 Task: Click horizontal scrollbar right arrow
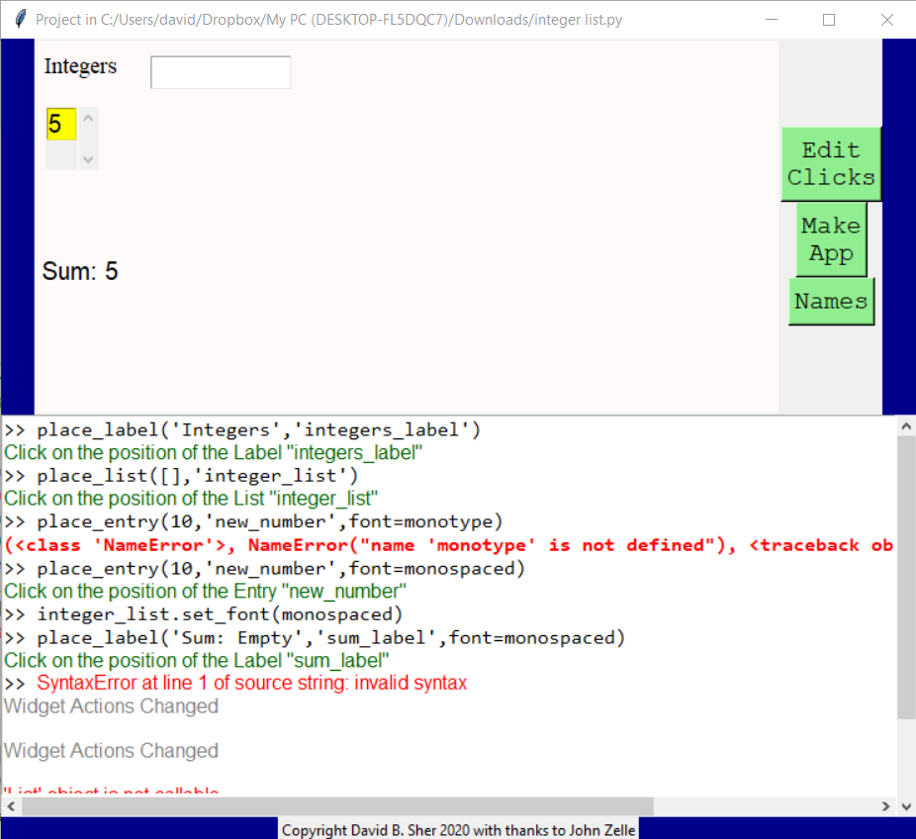coord(885,807)
